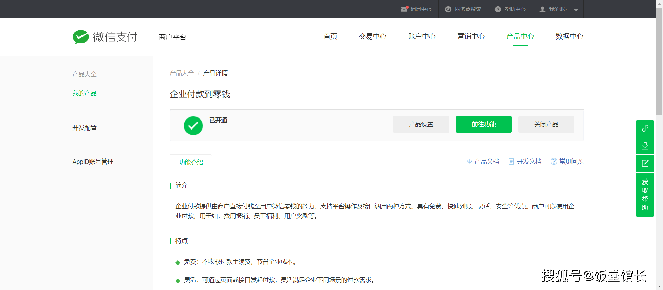Click the download icon in floating sidebar
663x290 pixels.
[x=645, y=146]
